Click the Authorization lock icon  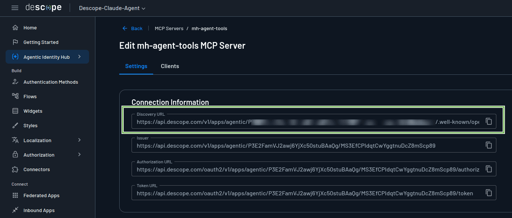(x=15, y=155)
